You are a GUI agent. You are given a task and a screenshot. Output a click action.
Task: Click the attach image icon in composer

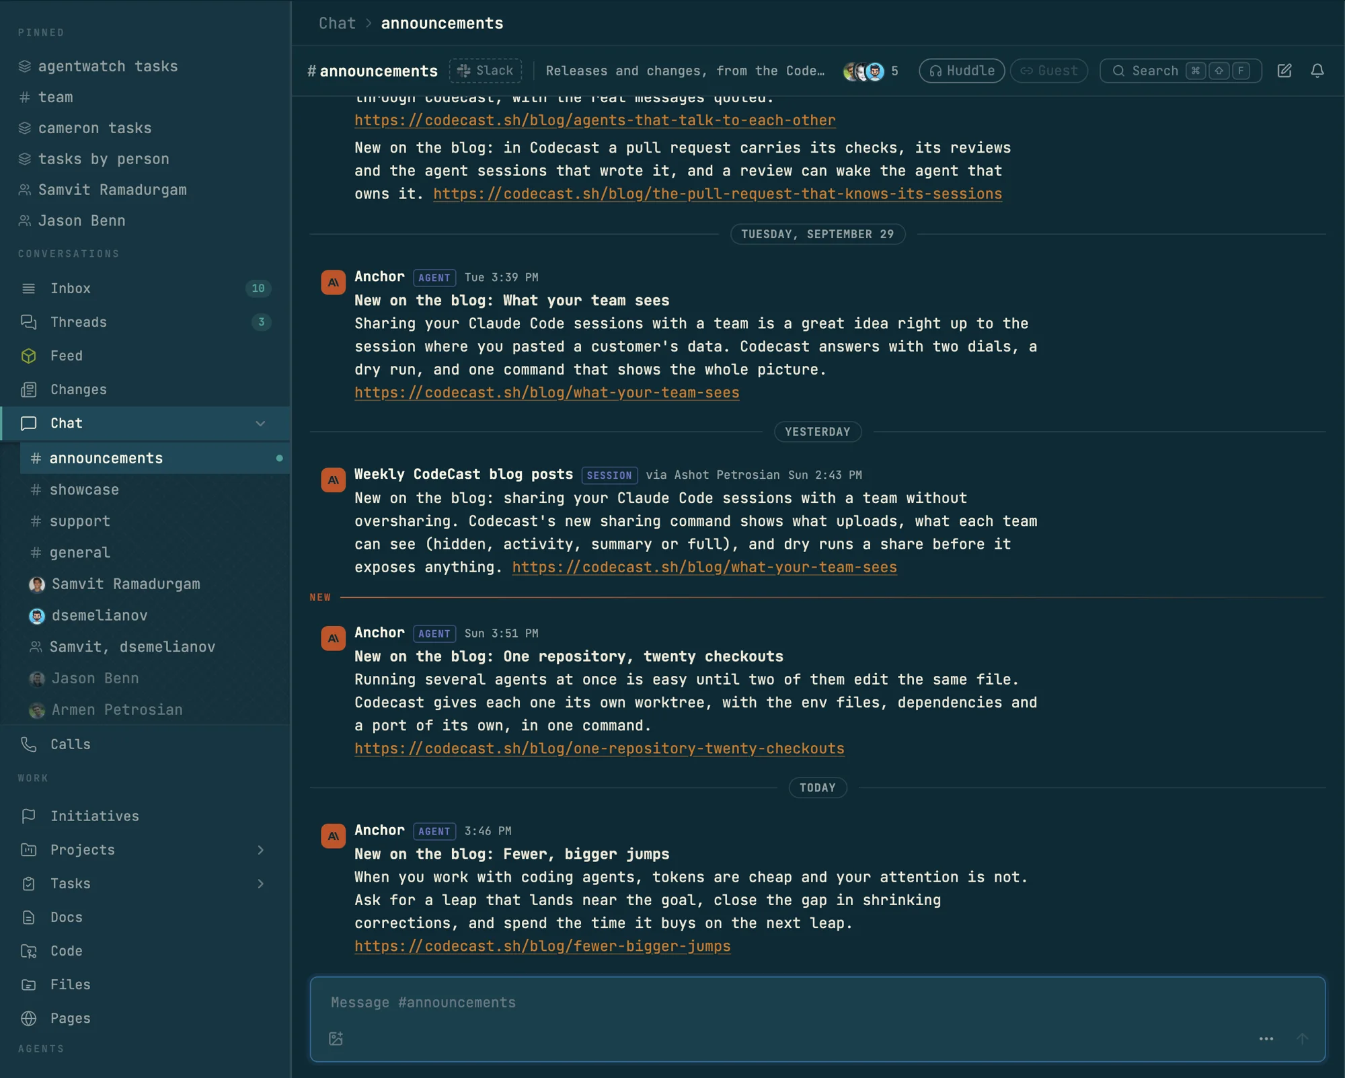click(336, 1038)
